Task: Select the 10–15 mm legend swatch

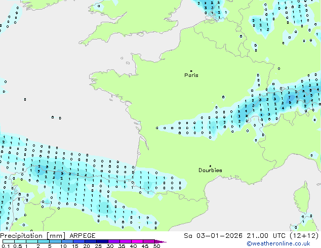Action: click(x=67, y=241)
